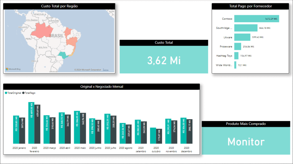The image size is (293, 164).
Task: Click the Produto Mais Comprado title
Action: (246, 124)
